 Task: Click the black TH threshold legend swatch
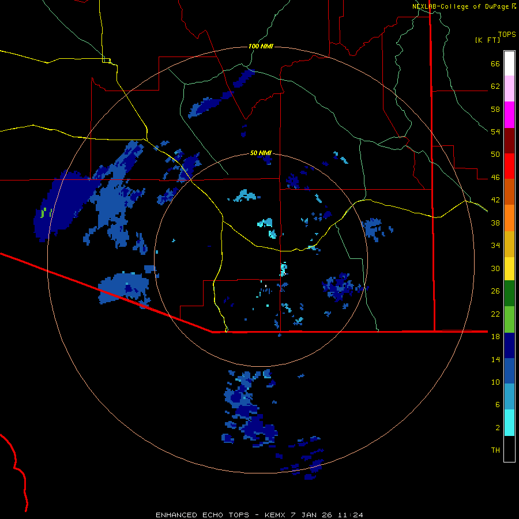[509, 449]
